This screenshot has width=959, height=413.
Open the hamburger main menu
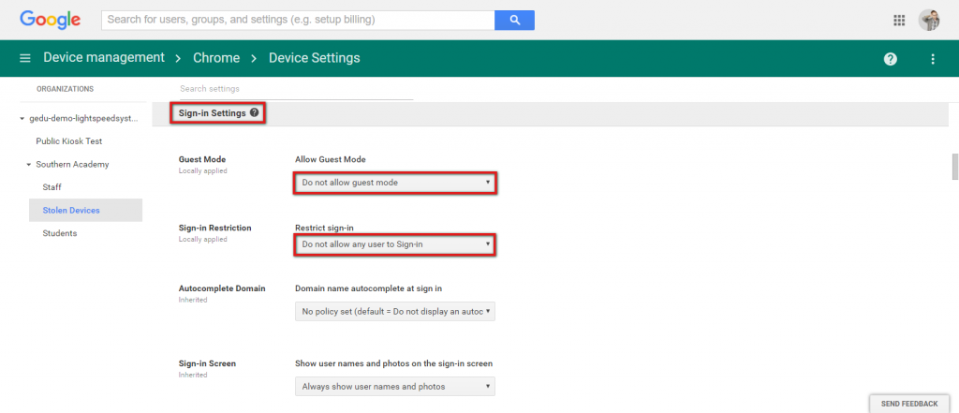coord(25,59)
